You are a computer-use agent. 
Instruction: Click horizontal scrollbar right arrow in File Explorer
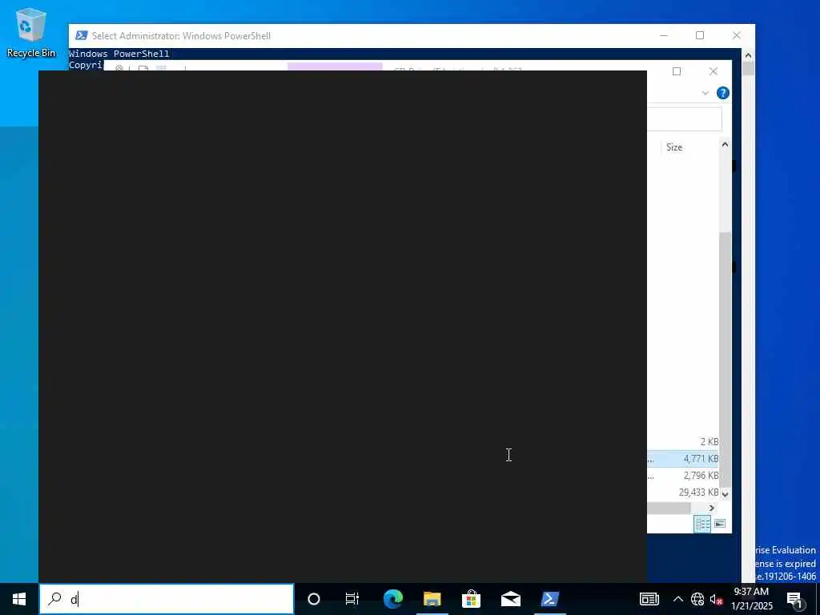coord(711,508)
